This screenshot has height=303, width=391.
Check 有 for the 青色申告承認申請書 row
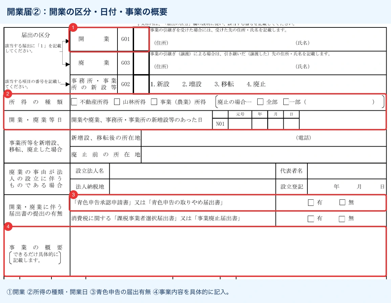tap(311, 202)
